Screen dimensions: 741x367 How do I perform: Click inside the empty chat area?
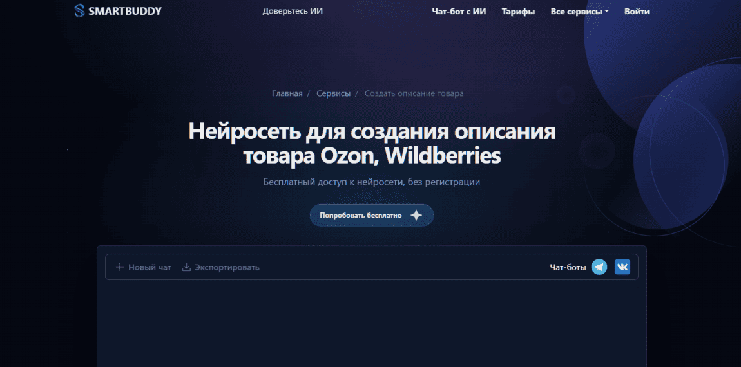tap(371, 327)
